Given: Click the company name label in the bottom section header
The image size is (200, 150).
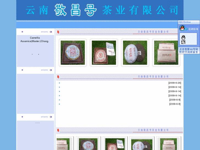Looking at the screenshot, I should click(153, 130).
